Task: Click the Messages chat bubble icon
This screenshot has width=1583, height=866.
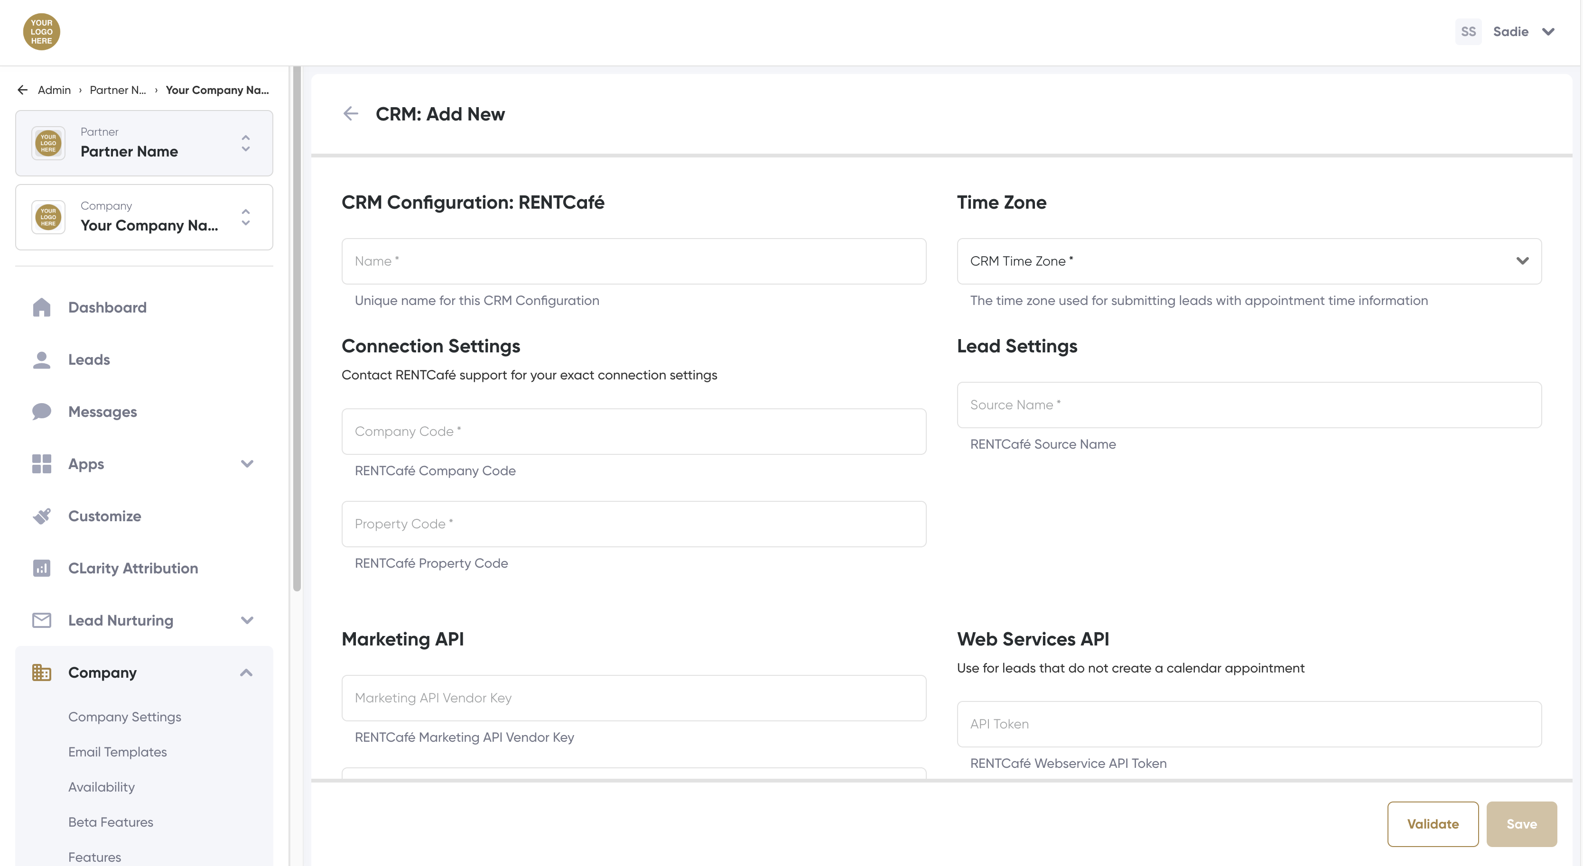Action: click(41, 412)
